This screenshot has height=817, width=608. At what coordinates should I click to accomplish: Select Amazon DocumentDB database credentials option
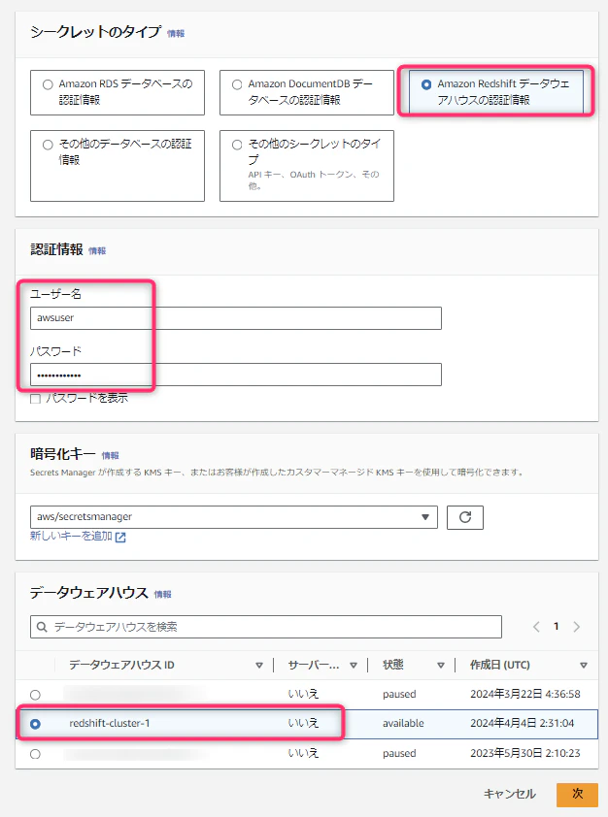point(307,92)
